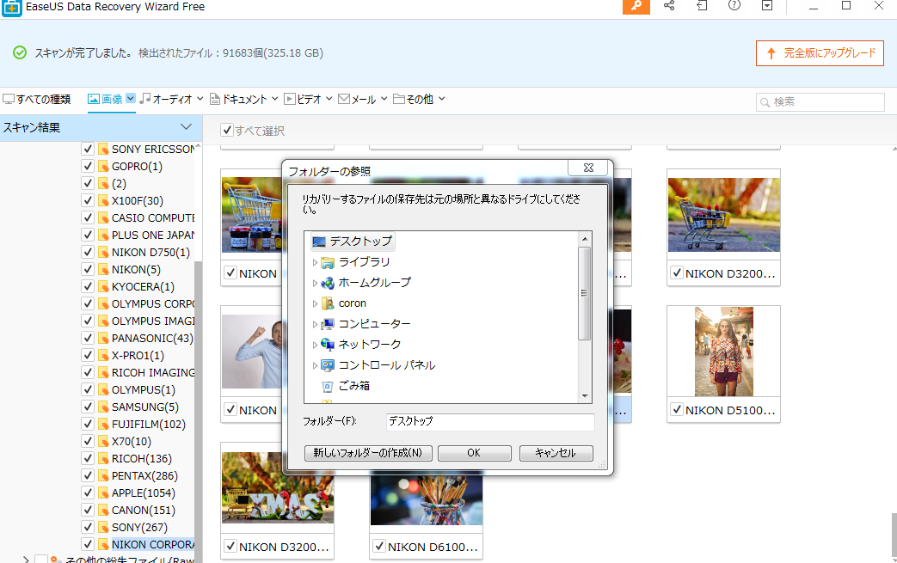Select the メール filter tab
The image size is (897, 563).
pyautogui.click(x=357, y=100)
